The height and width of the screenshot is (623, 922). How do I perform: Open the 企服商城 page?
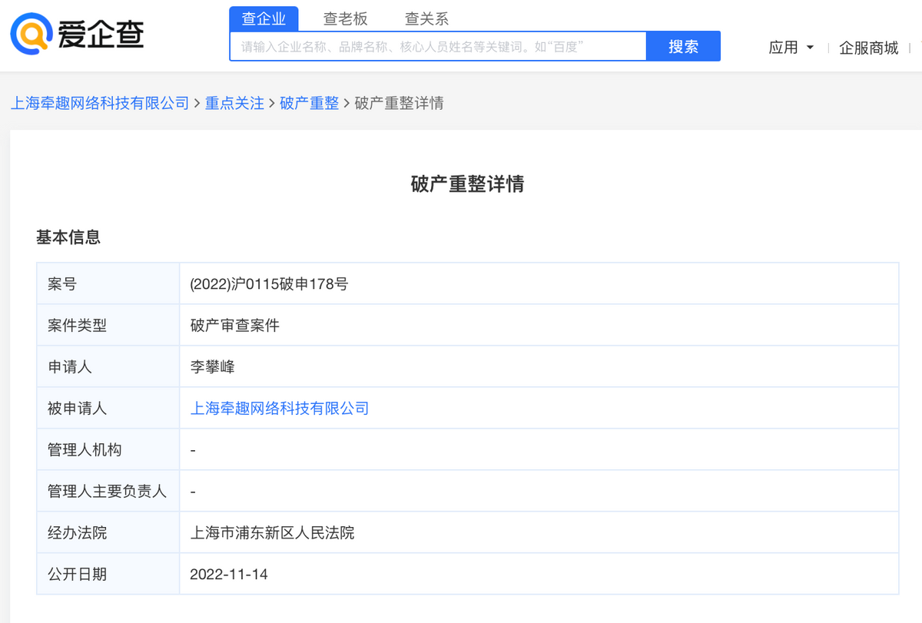(x=868, y=47)
